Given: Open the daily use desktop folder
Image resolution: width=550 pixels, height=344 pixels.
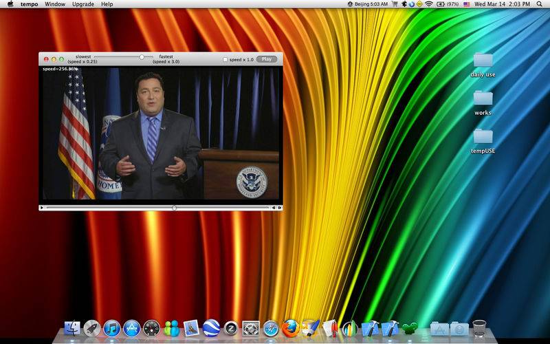Looking at the screenshot, I should point(483,65).
